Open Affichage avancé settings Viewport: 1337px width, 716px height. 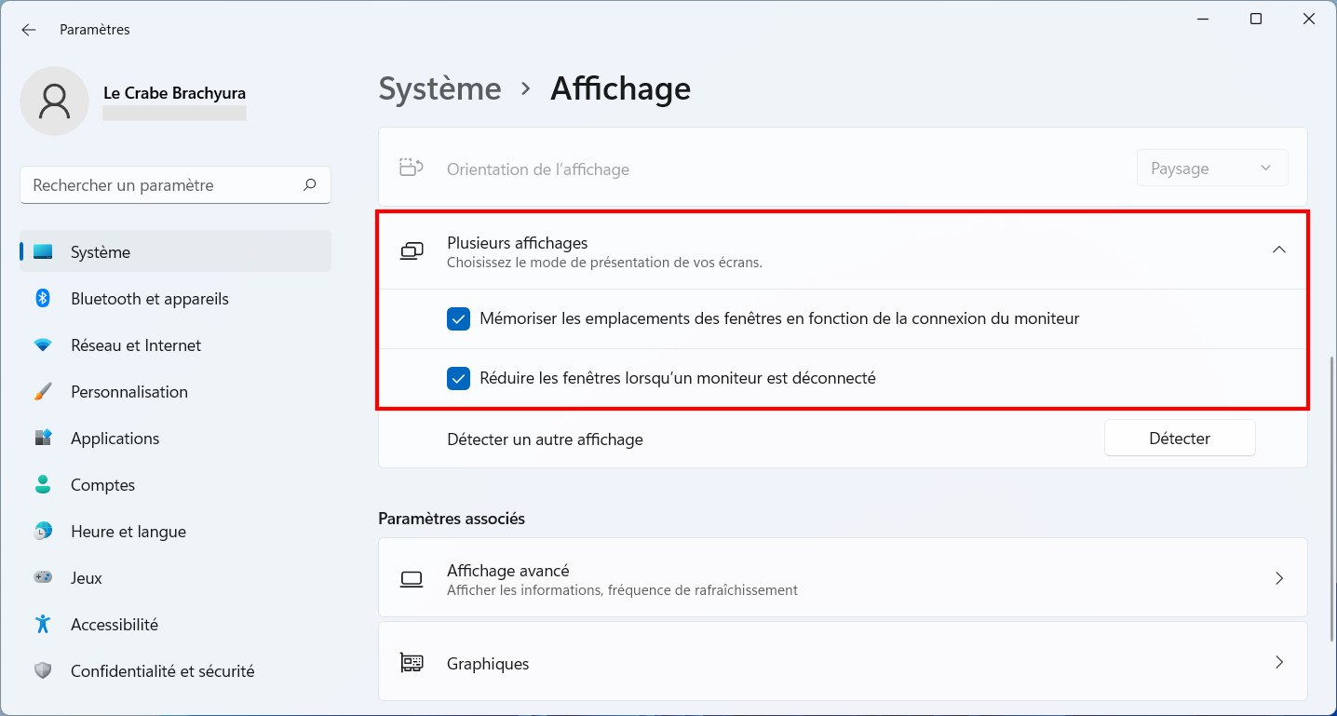tap(843, 578)
